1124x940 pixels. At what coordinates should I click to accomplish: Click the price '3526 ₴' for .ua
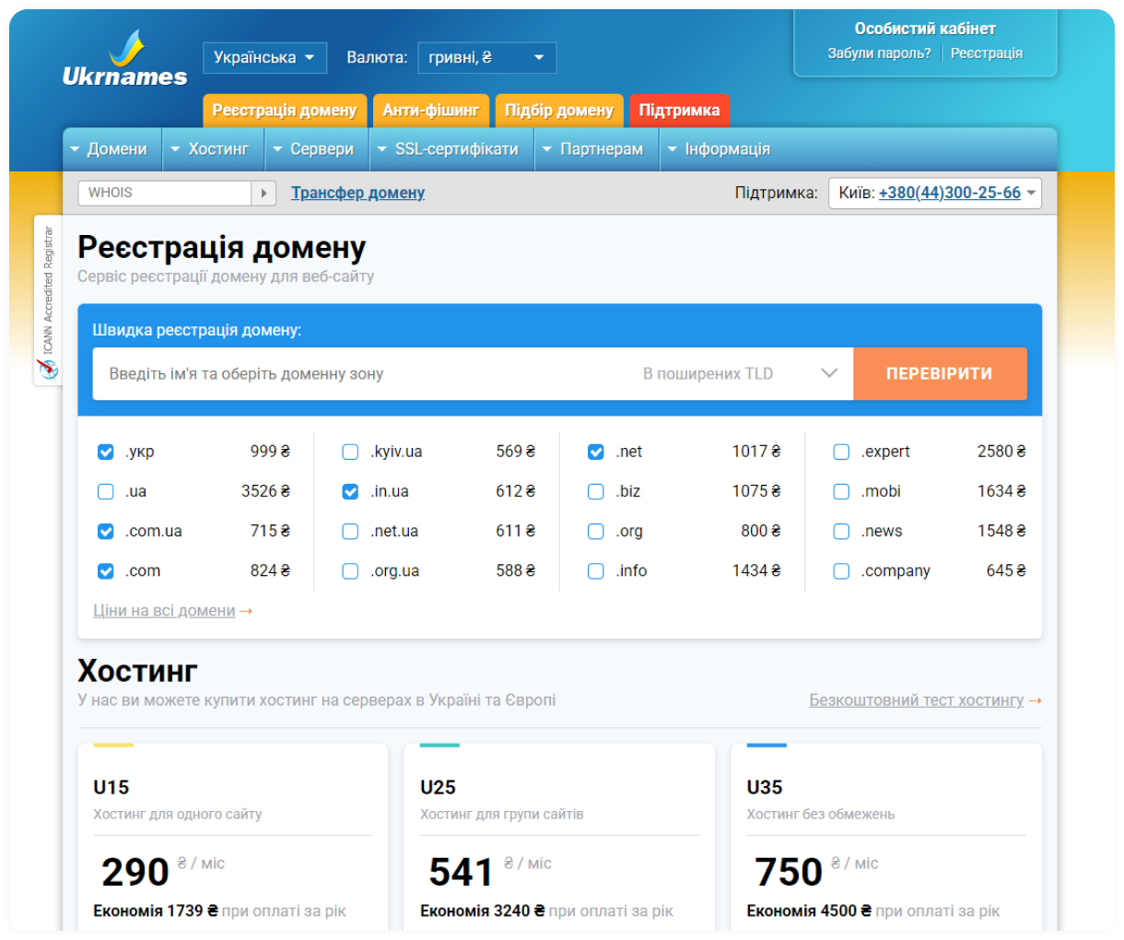(x=265, y=491)
